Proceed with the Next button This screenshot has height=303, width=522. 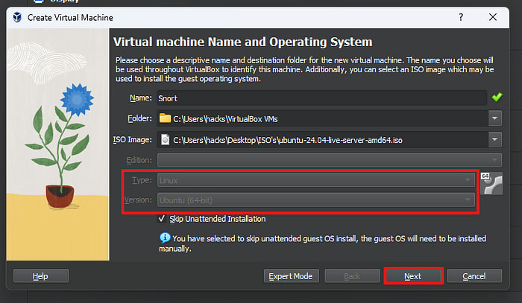tap(413, 276)
